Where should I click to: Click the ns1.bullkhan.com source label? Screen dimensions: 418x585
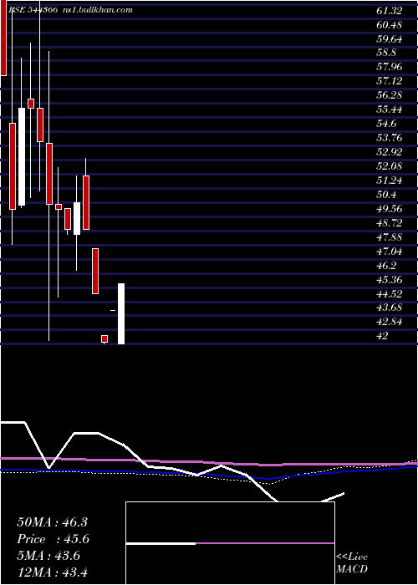click(x=98, y=10)
